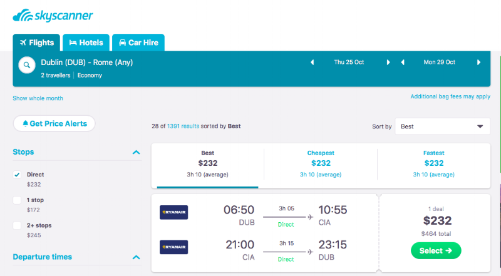Click the 1 deal label
The width and height of the screenshot is (501, 276).
click(x=436, y=209)
